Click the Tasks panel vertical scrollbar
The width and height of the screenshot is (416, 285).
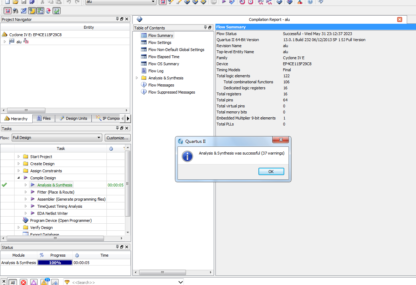click(x=128, y=184)
